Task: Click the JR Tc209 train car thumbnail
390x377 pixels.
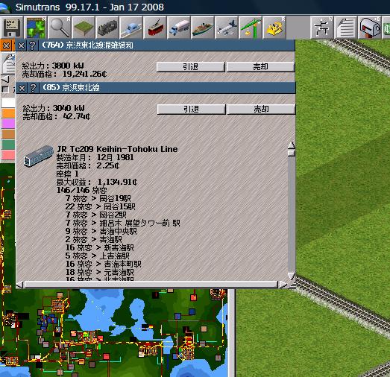Action: (39, 156)
